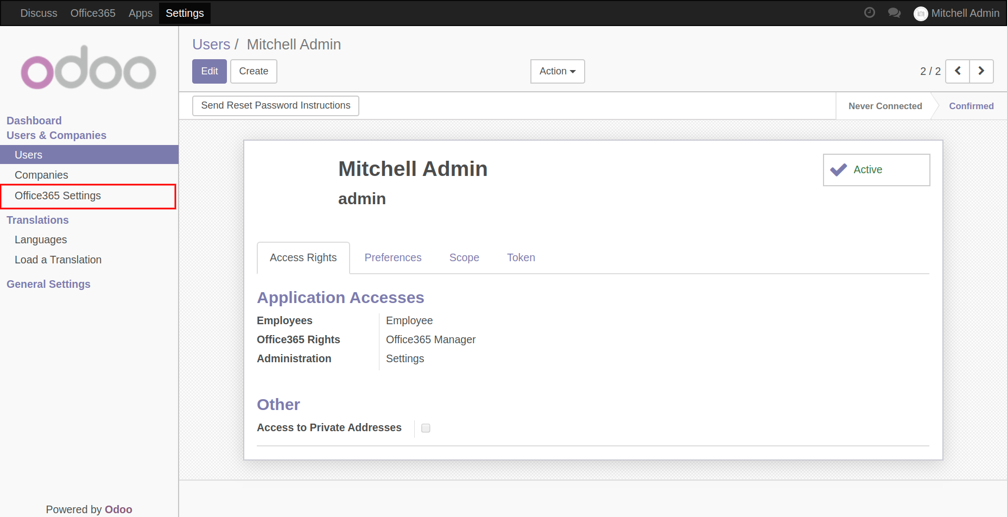Viewport: 1007px width, 517px height.
Task: Toggle the Active status button
Action: (x=876, y=170)
